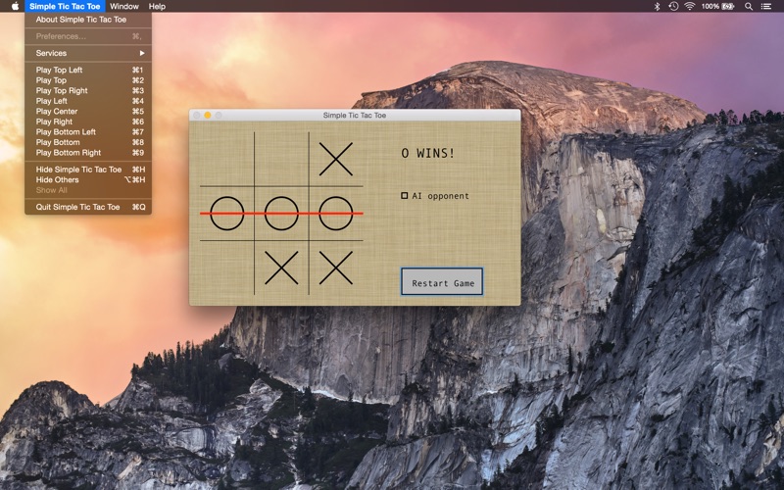Viewport: 784px width, 490px height.
Task: Click the empty top left board cell
Action: coord(227,159)
